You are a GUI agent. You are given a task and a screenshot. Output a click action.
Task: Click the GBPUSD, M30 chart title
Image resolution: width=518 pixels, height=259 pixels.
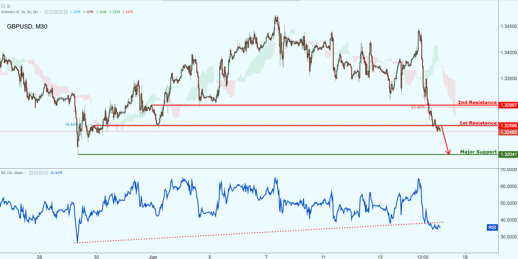tap(27, 27)
